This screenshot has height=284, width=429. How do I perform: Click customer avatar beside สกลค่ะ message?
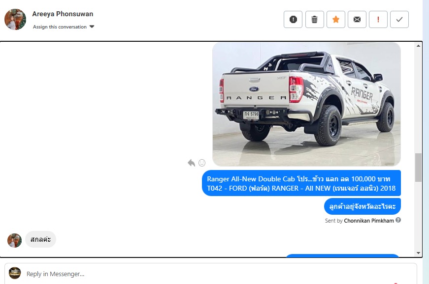(x=14, y=240)
